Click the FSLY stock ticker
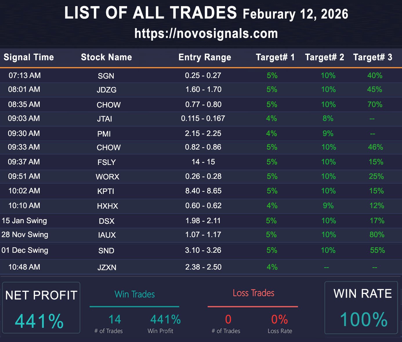The image size is (402, 342). (x=106, y=162)
